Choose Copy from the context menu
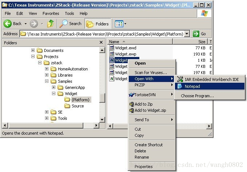The image size is (247, 172). tap(152, 135)
